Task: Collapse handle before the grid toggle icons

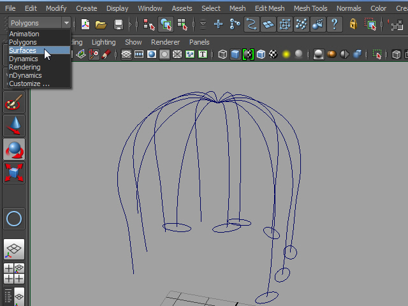Action: coord(116,54)
